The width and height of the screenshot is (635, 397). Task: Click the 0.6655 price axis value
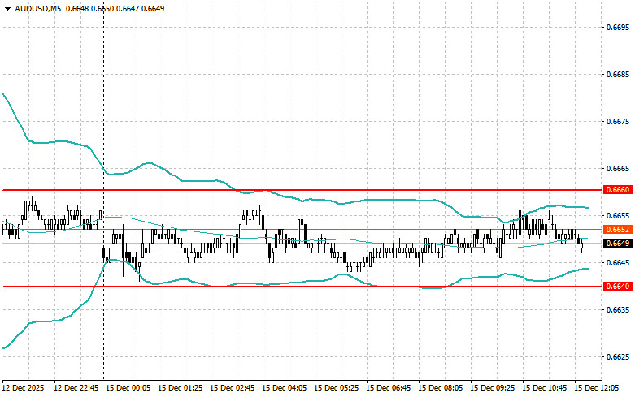[x=618, y=215]
